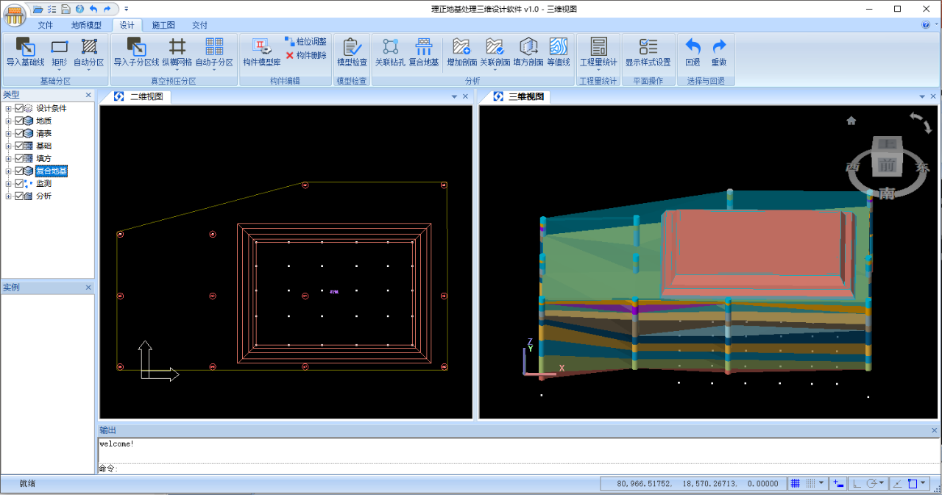Disable the 监测 checkbox in tree
The image size is (942, 495).
coord(19,183)
